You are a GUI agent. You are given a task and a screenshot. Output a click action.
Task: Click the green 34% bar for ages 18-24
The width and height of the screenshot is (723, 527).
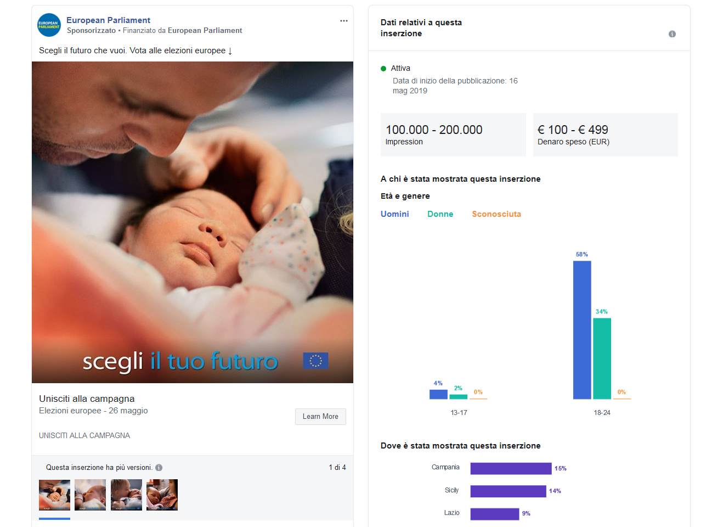coord(602,358)
